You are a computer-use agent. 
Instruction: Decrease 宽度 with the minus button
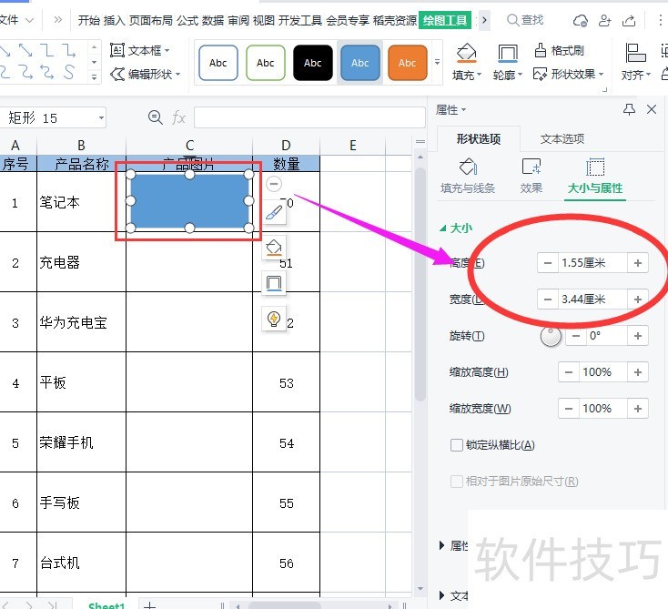[547, 299]
